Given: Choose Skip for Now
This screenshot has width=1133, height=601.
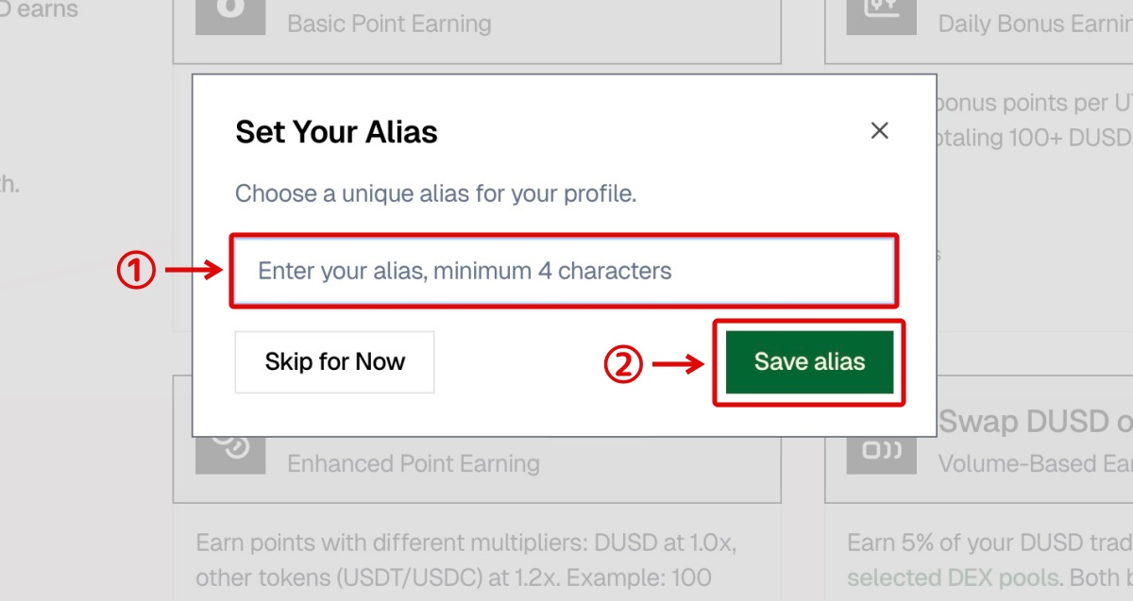Looking at the screenshot, I should coord(334,361).
